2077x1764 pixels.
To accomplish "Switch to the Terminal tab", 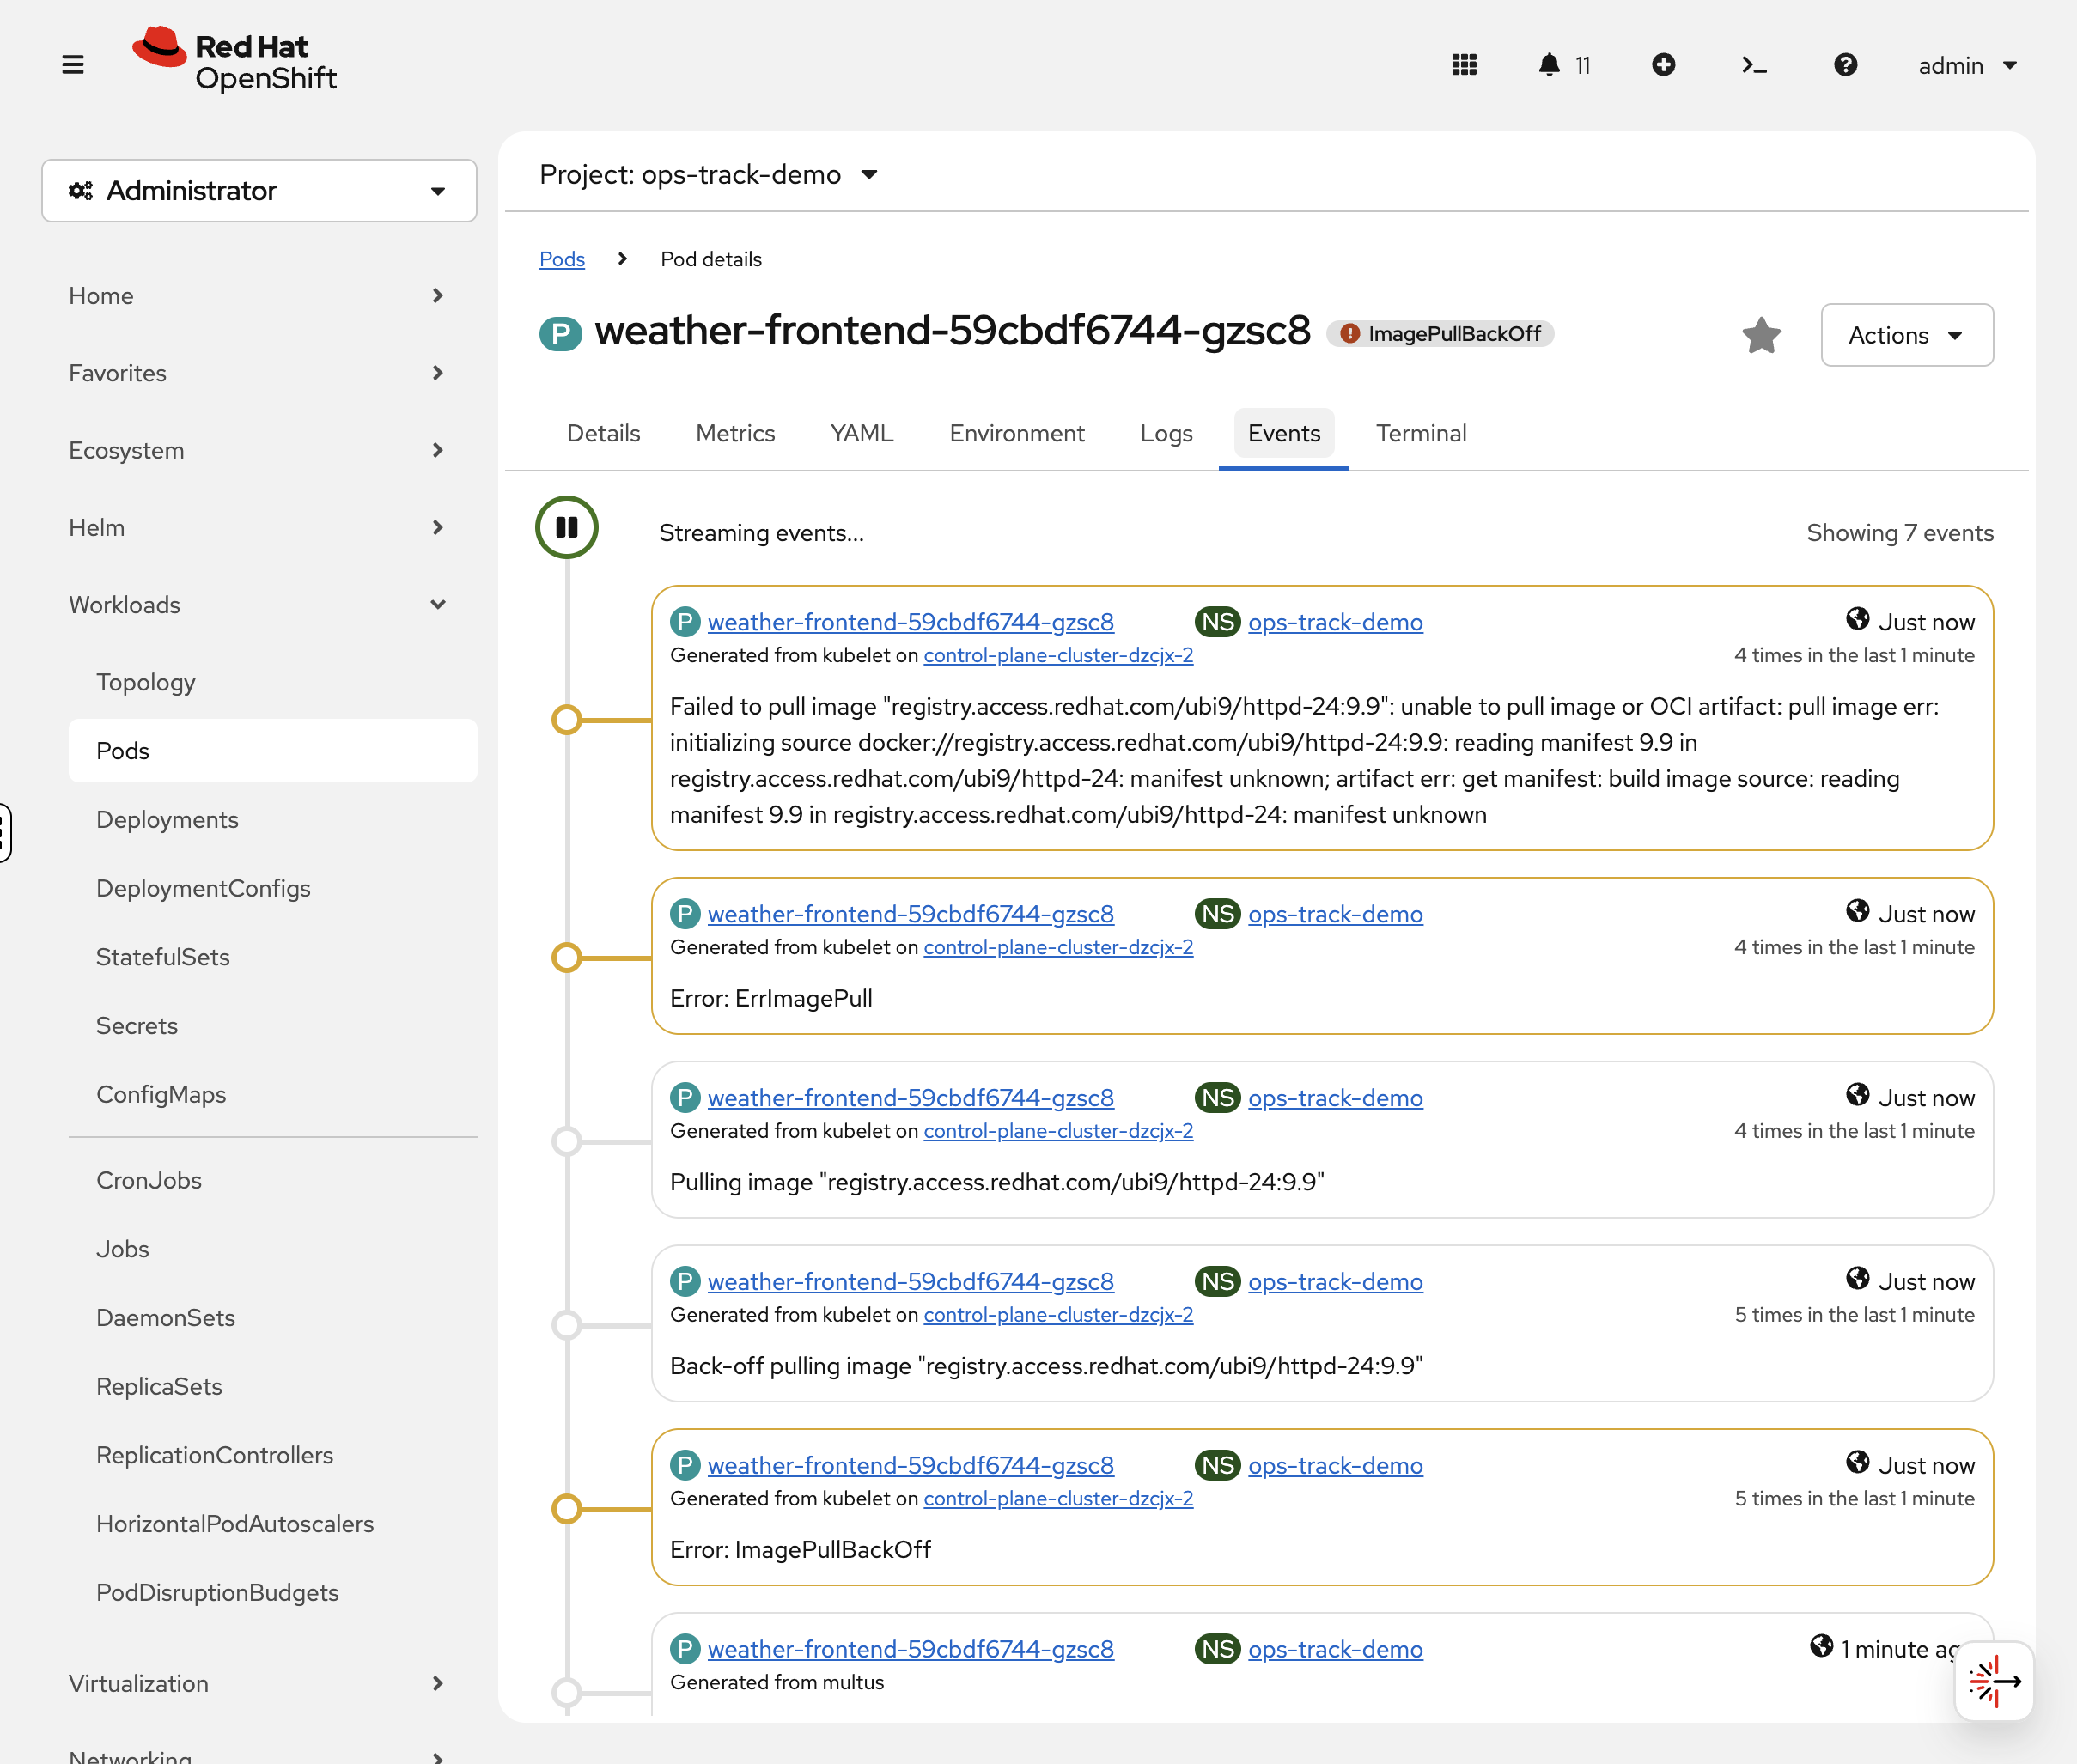I will tap(1421, 433).
